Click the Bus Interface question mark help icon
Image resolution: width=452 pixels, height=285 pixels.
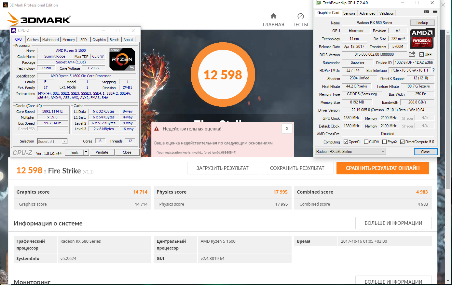433,70
